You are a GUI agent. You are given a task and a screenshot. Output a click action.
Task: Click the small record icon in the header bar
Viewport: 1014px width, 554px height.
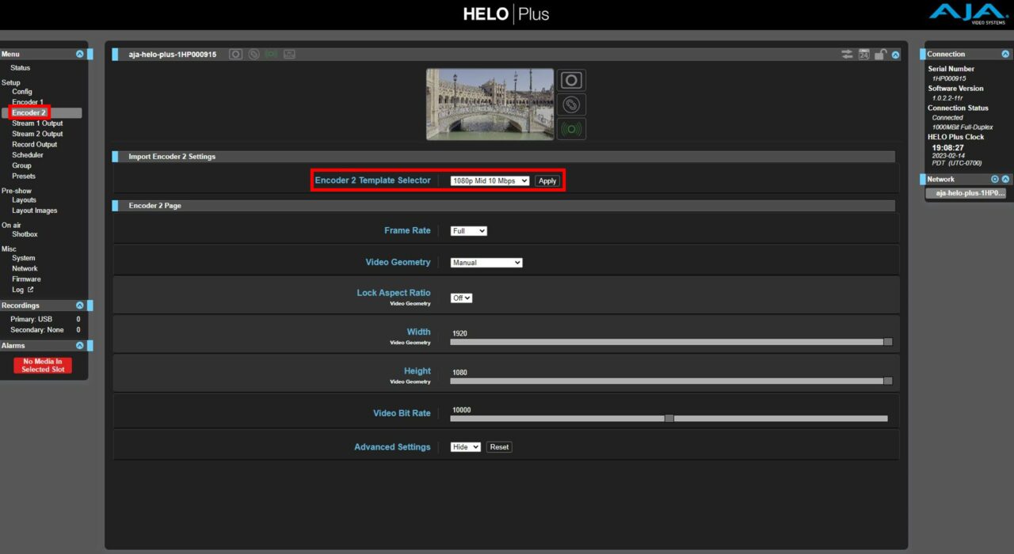235,55
